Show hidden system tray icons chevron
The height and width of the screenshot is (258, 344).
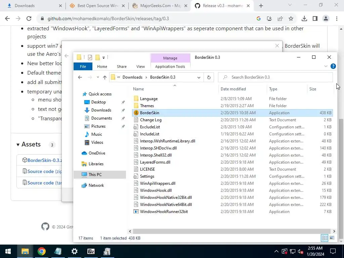[276, 251]
